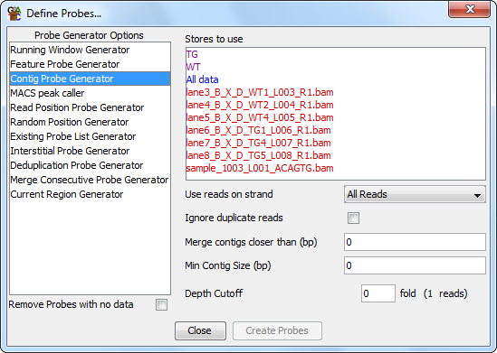Select Random Position Generator
This screenshot has width=497, height=353.
[90, 122]
